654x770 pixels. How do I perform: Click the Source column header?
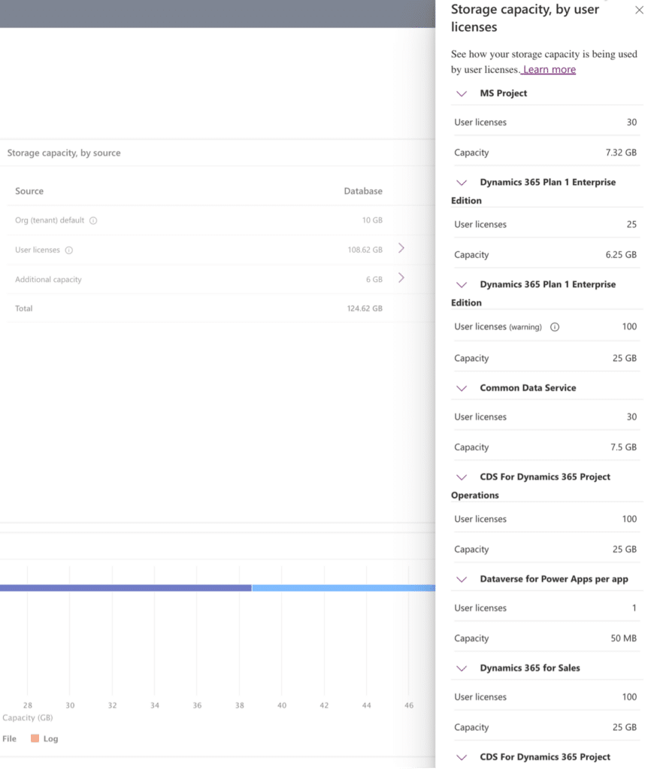coord(29,191)
